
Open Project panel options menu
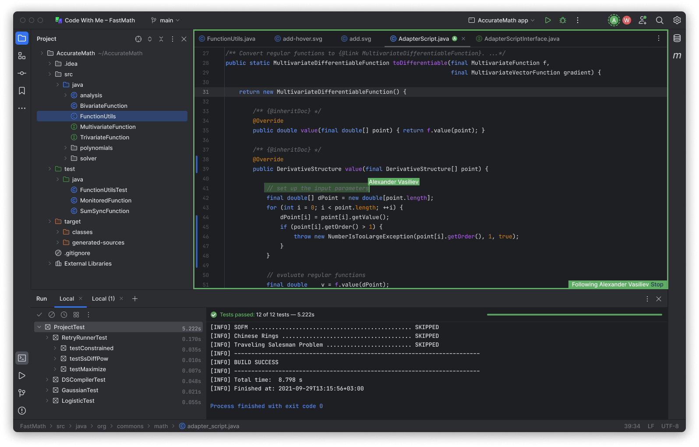pos(173,39)
